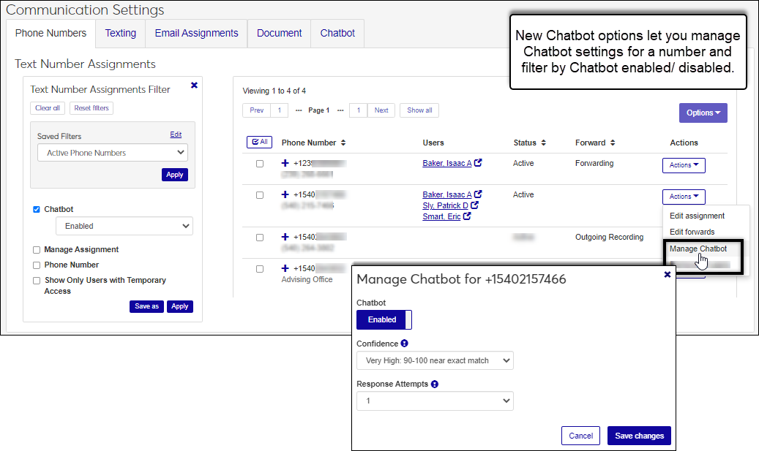Open Response Attempts dropdown
This screenshot has width=759, height=451.
point(435,401)
